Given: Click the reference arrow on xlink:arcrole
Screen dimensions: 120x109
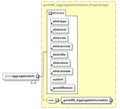Looking at the screenshot, I should pyautogui.click(x=52, y=49).
